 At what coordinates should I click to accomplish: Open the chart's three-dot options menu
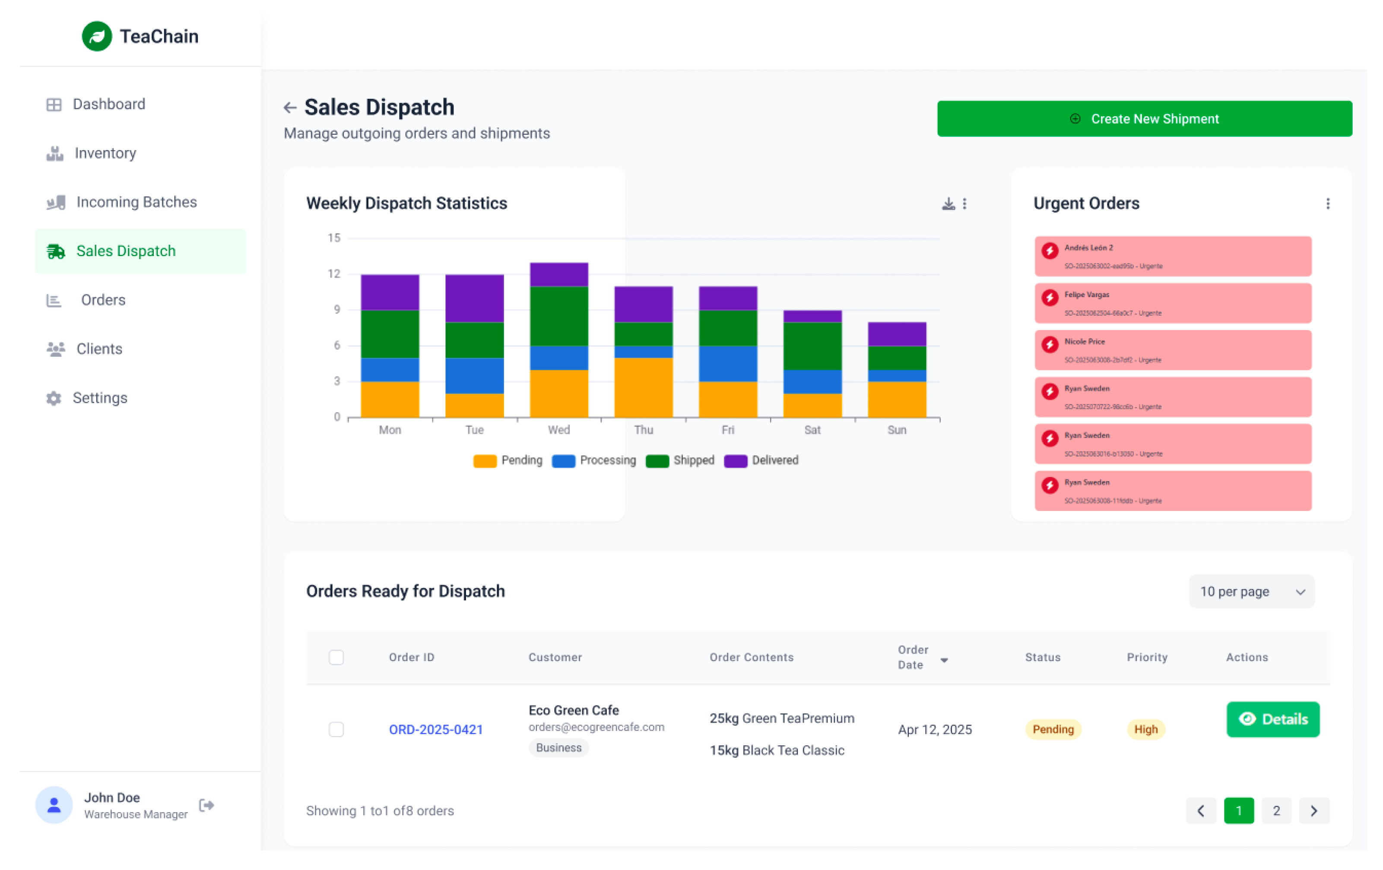point(965,204)
